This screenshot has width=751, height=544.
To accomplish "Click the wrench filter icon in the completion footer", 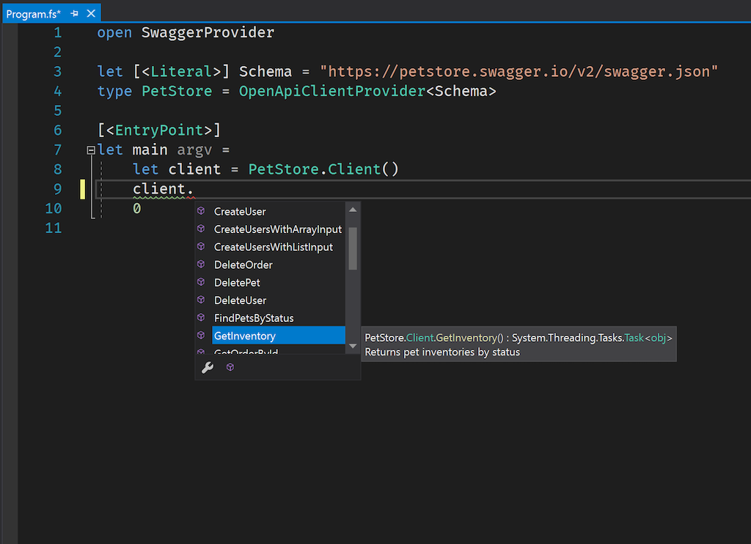I will (x=208, y=367).
